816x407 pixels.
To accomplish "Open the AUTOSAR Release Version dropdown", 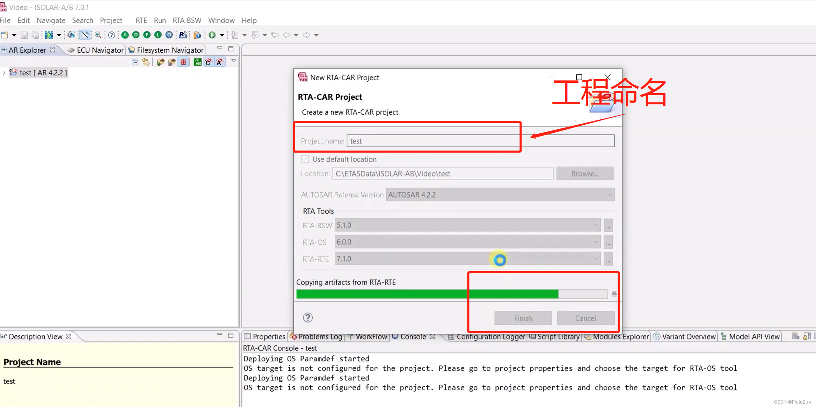I will 500,195.
